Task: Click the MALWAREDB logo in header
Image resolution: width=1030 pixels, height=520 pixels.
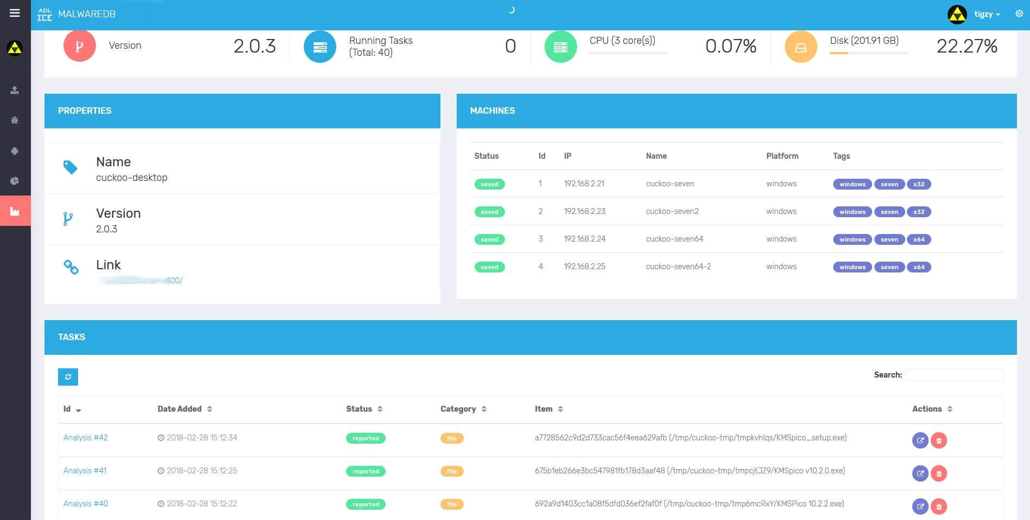Action: 76,14
